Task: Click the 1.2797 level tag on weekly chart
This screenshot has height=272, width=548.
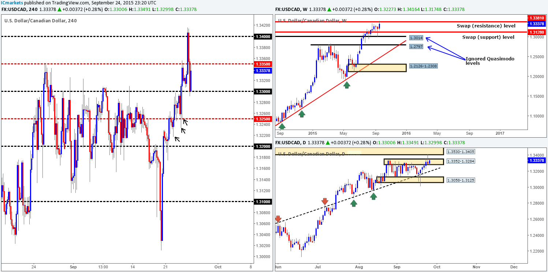Action: pyautogui.click(x=416, y=47)
